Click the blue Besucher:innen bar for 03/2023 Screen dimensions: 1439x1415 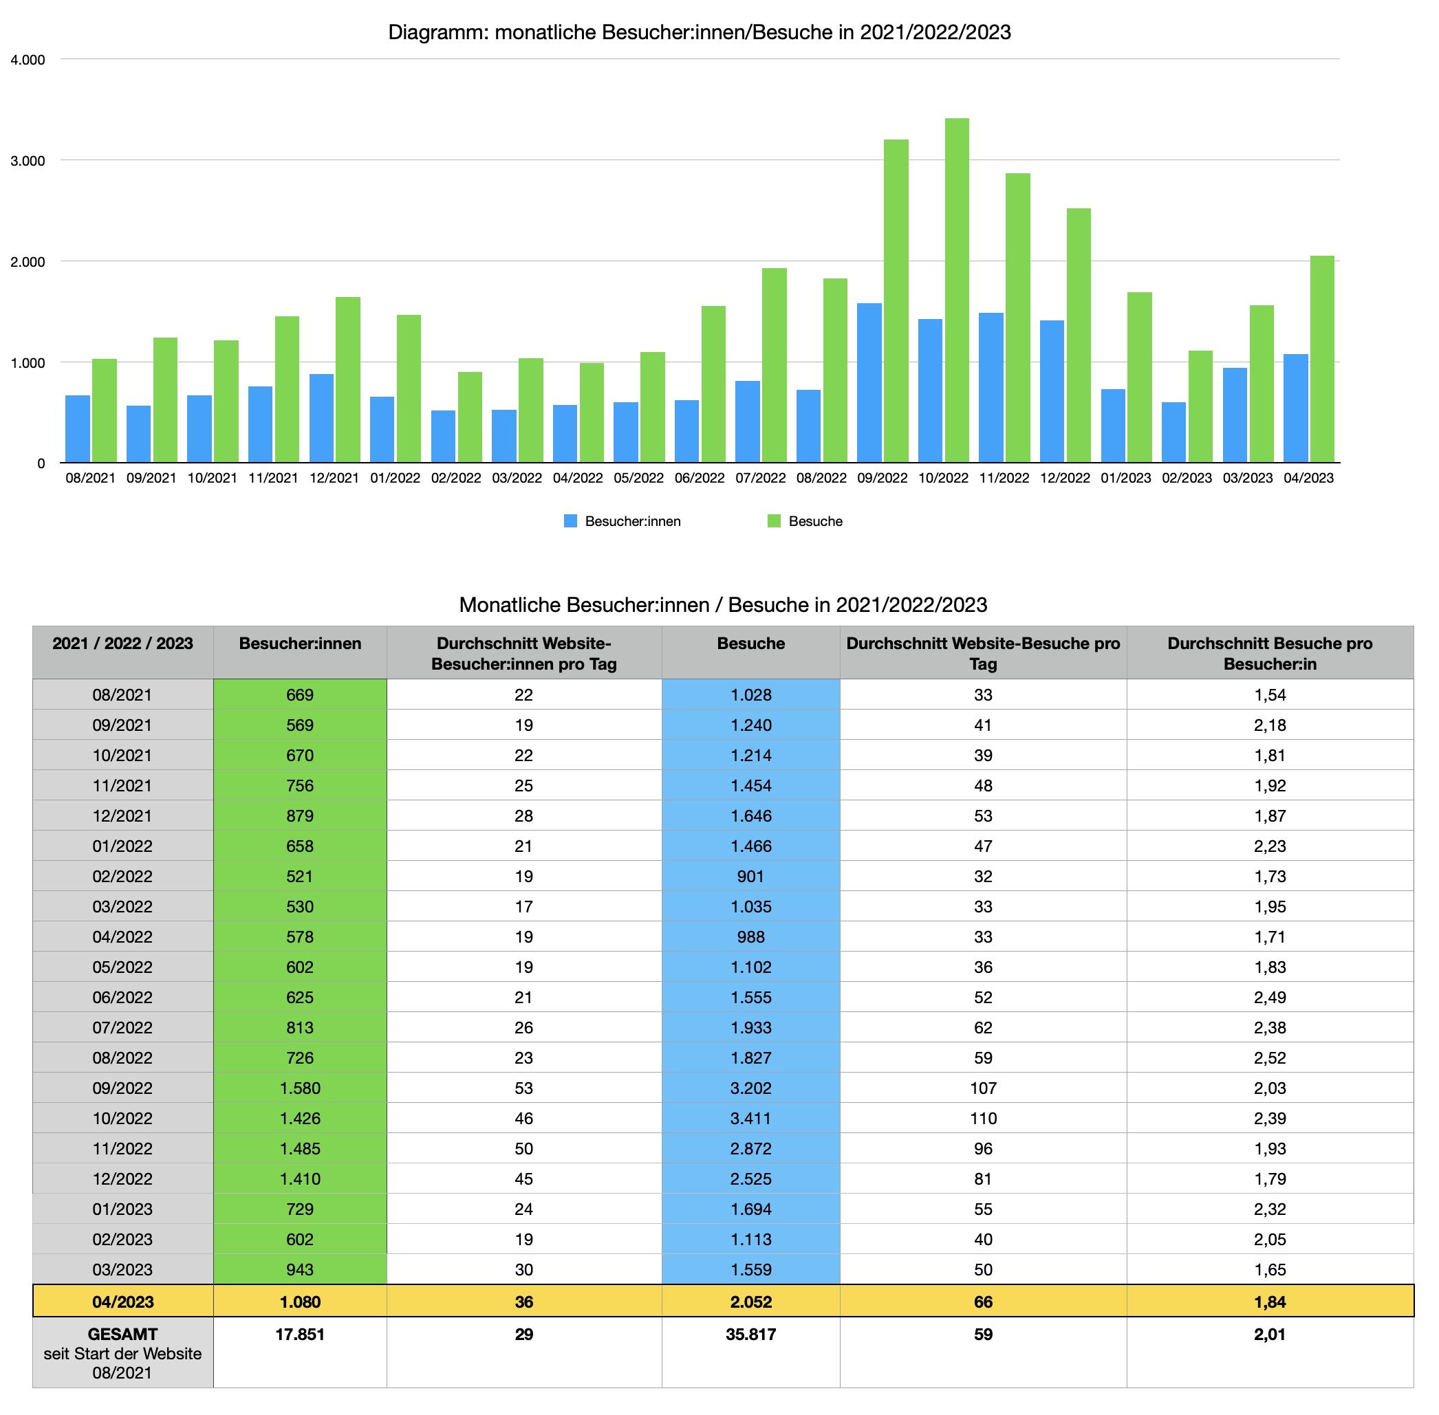pyautogui.click(x=1235, y=415)
